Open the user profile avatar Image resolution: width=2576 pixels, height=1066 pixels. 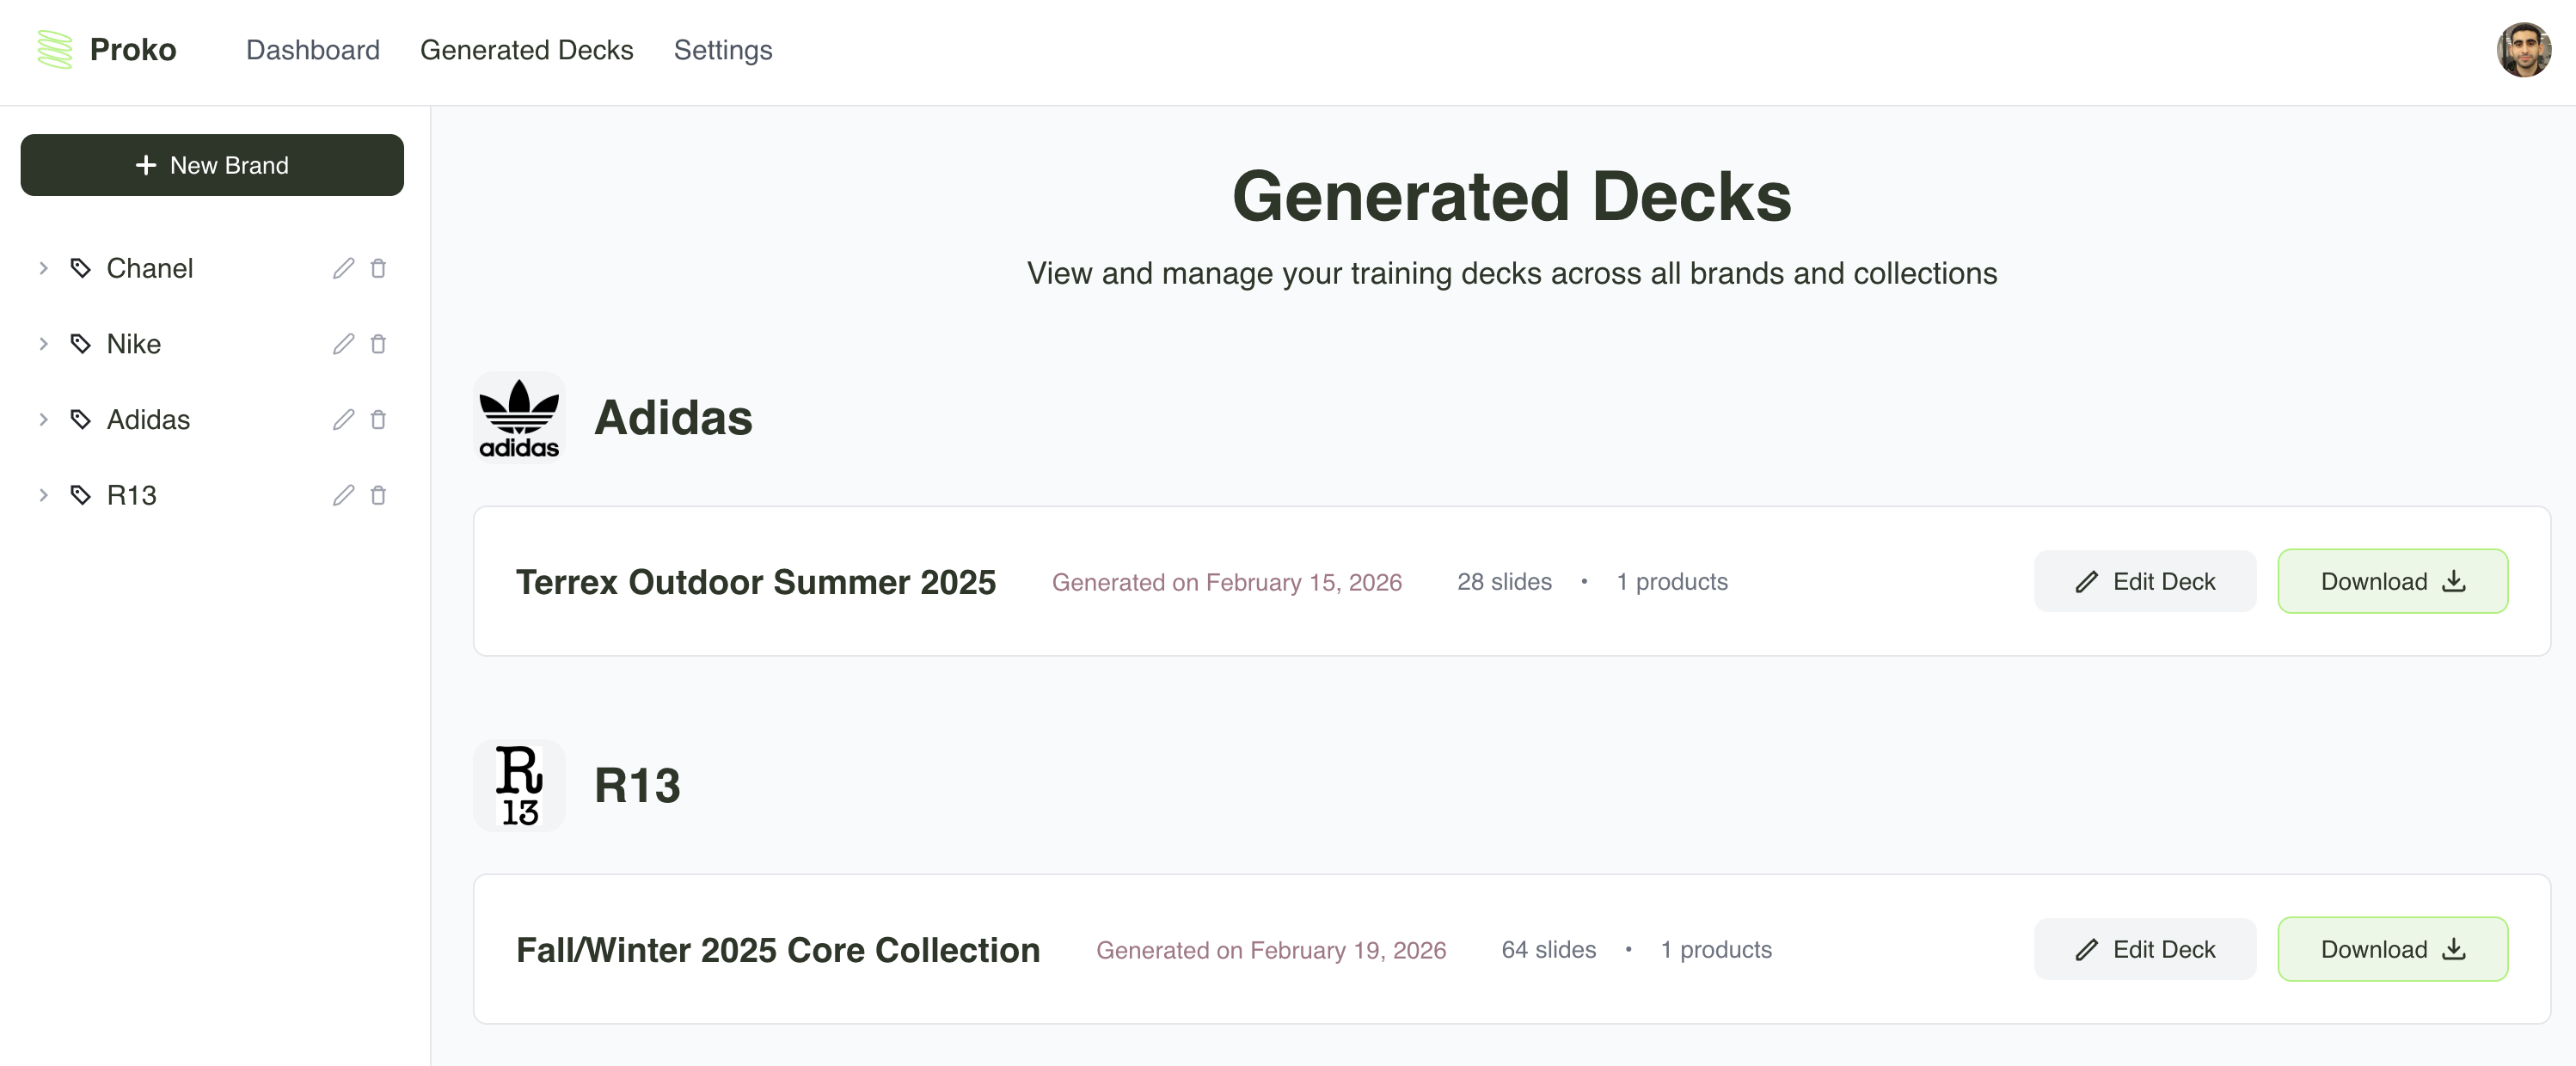(2524, 49)
